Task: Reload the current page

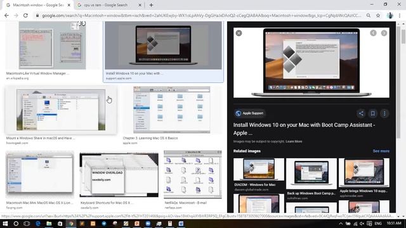Action: click(x=25, y=15)
